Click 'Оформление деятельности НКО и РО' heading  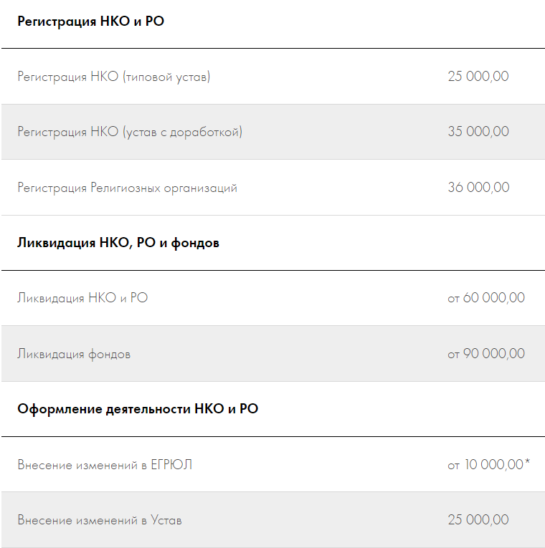click(x=138, y=409)
